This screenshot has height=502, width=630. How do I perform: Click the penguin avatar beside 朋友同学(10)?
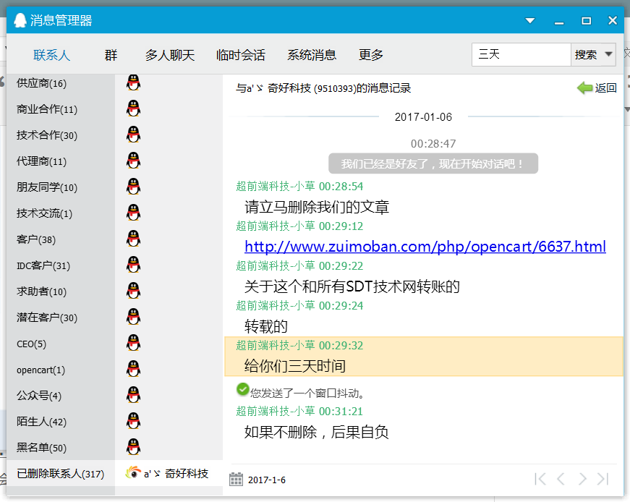click(133, 187)
